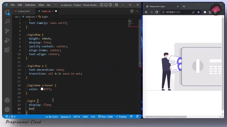Screen dimensions: 227x127
Task: Toggle primary side bar layout icon
Action: tap(102, 5)
